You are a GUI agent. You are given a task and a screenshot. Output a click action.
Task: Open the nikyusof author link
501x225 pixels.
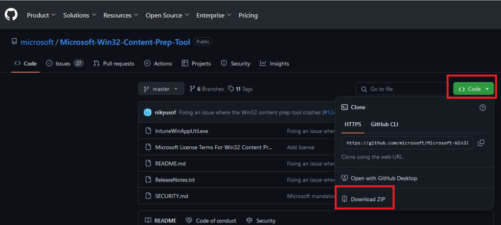(x=165, y=112)
